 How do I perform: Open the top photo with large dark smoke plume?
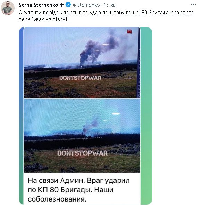pyautogui.click(x=82, y=63)
